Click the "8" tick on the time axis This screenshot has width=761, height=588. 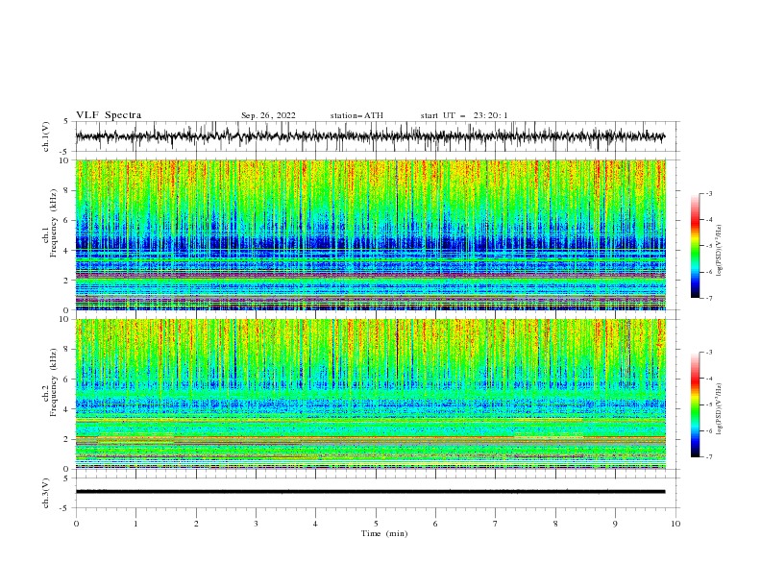[x=555, y=524]
